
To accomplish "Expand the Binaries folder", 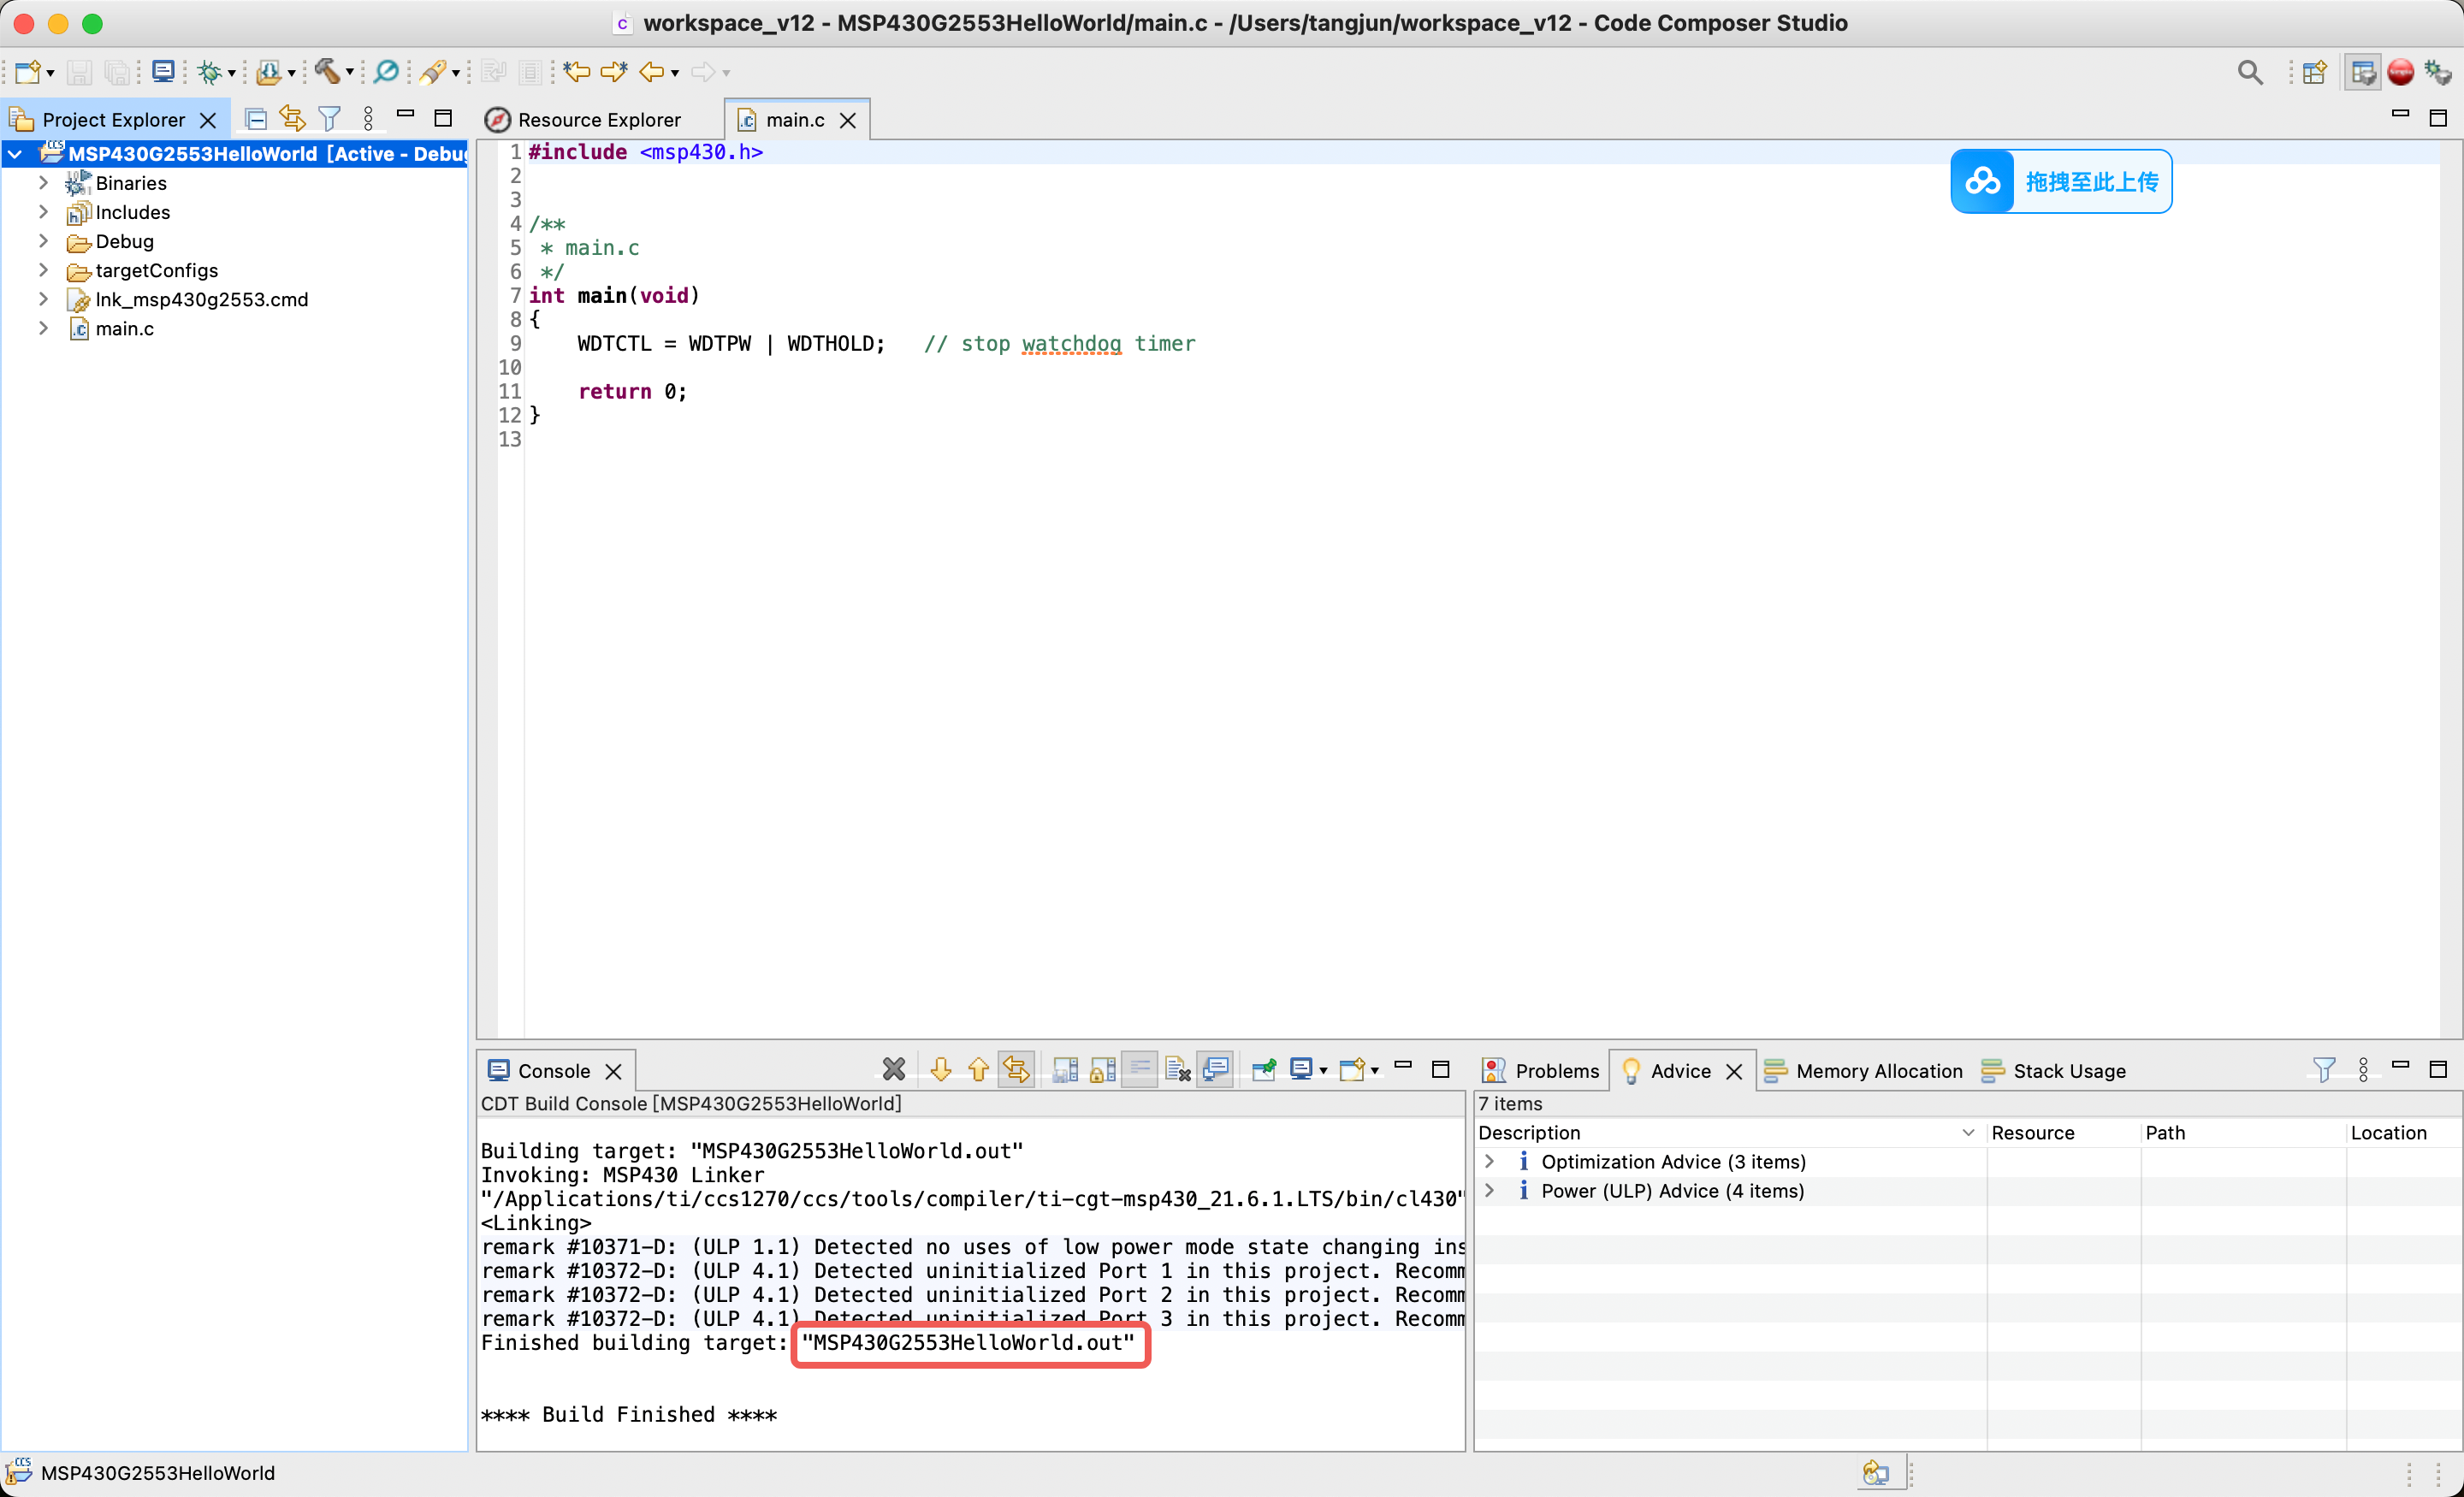I will tap(43, 183).
